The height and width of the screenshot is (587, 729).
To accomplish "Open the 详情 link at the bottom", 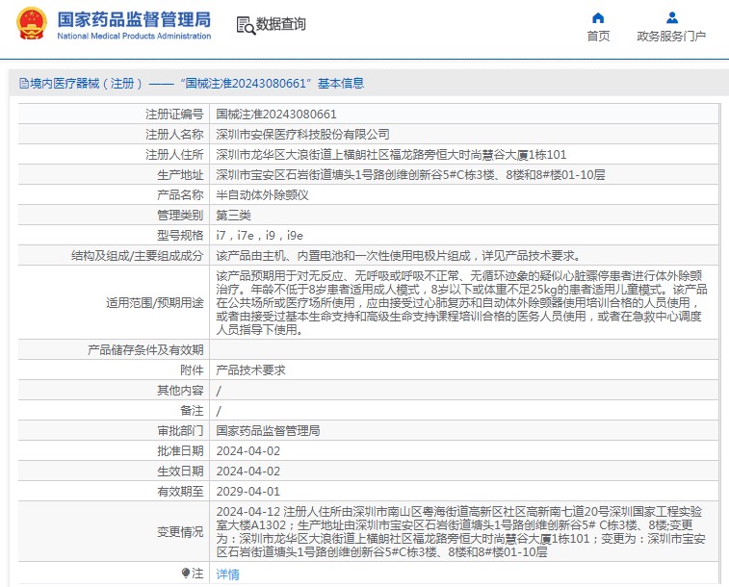I will tap(227, 574).
